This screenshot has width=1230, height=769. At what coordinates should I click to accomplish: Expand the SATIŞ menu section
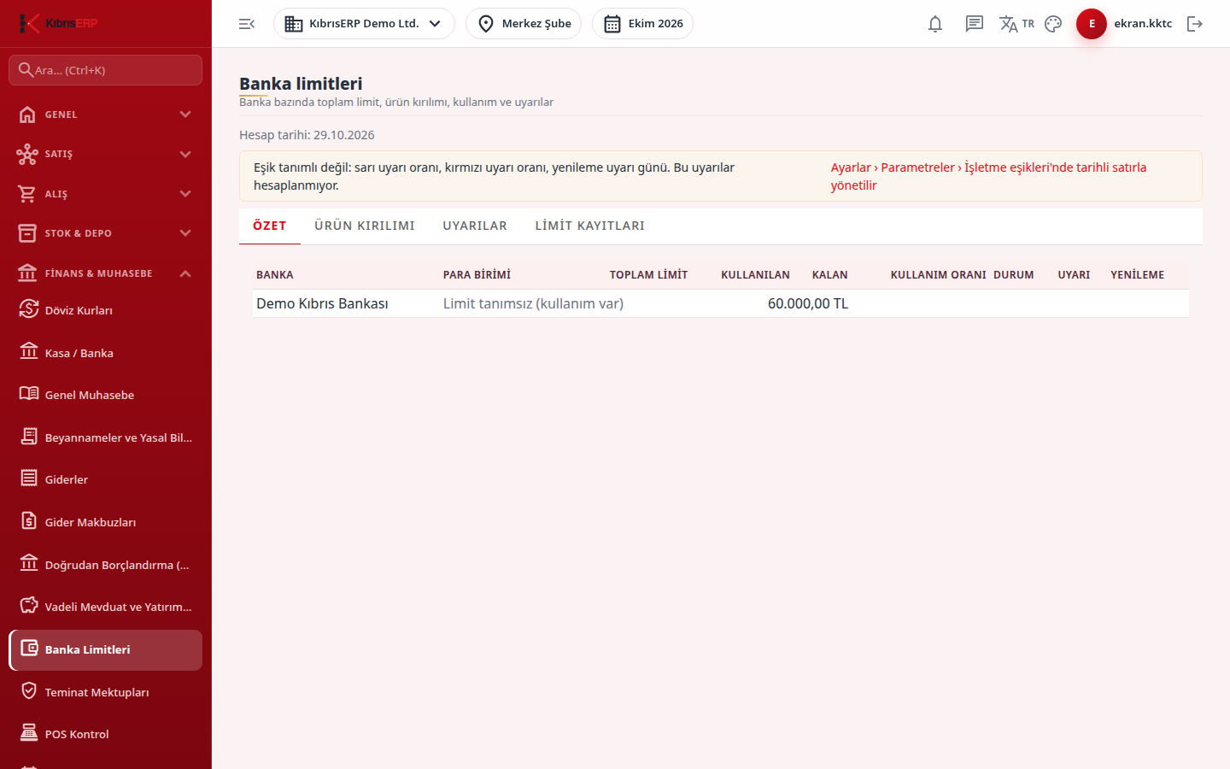click(106, 154)
